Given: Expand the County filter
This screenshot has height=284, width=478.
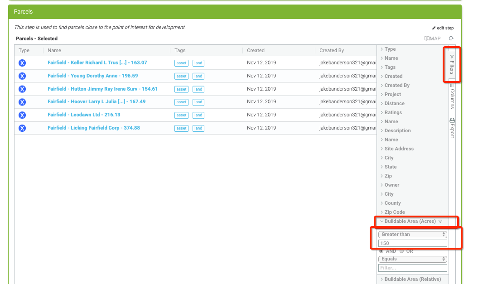Looking at the screenshot, I should (391, 203).
